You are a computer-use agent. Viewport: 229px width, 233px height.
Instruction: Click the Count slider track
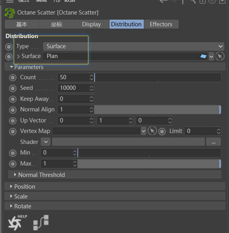click(x=158, y=77)
